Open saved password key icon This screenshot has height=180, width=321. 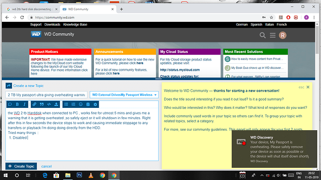pyautogui.click(x=264, y=17)
